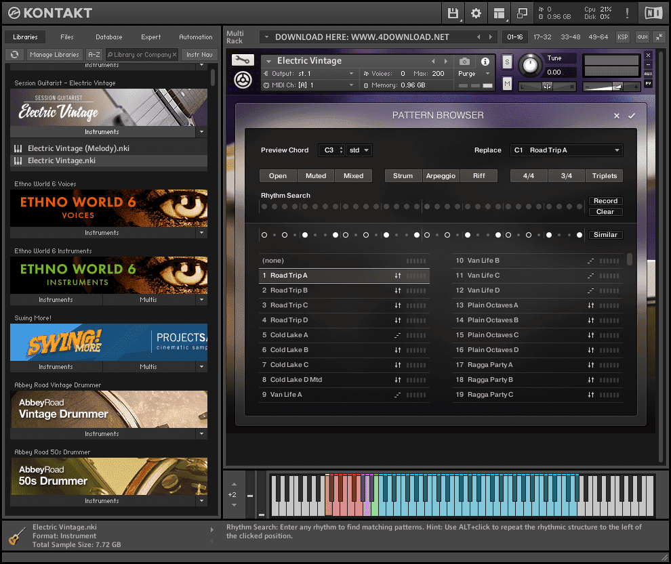The height and width of the screenshot is (564, 671).
Task: Switch to the Libraries tab
Action: pos(25,37)
